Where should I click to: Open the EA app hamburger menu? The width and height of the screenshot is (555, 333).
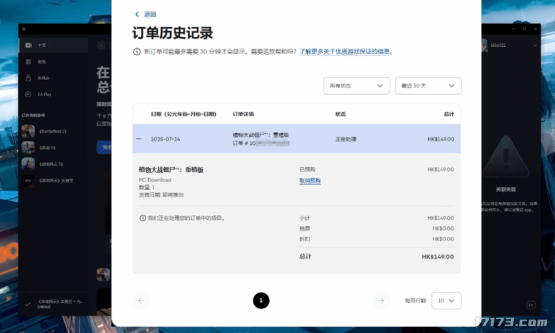click(x=23, y=29)
